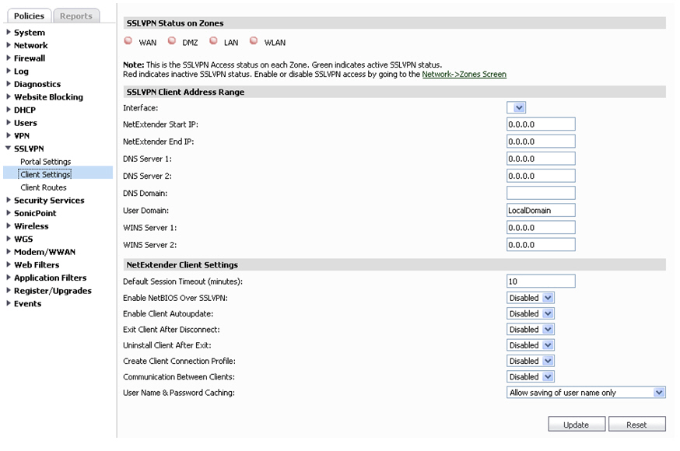
Task: Open the Application Filters section
Action: tap(51, 278)
